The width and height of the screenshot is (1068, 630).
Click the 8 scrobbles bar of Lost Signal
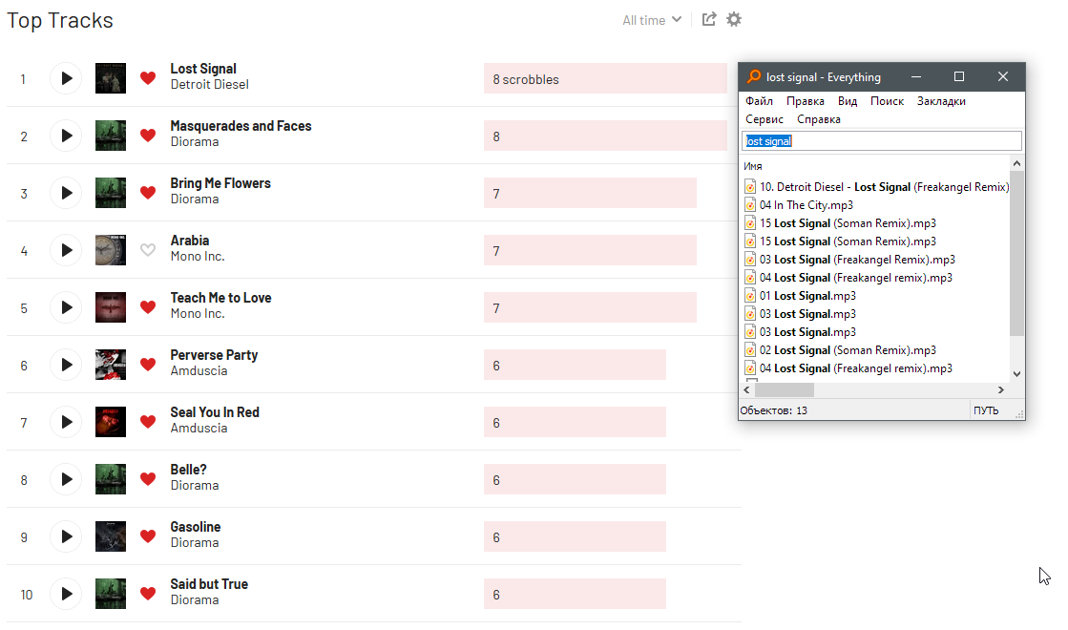[605, 78]
